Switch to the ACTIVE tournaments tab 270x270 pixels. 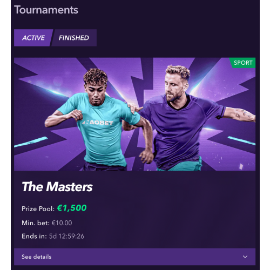(33, 38)
